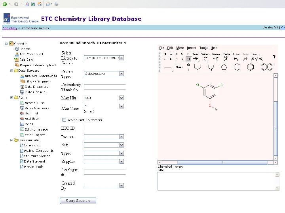The image size is (285, 213).
Task: Insert pyrrole ring template
Action: (x=211, y=67)
